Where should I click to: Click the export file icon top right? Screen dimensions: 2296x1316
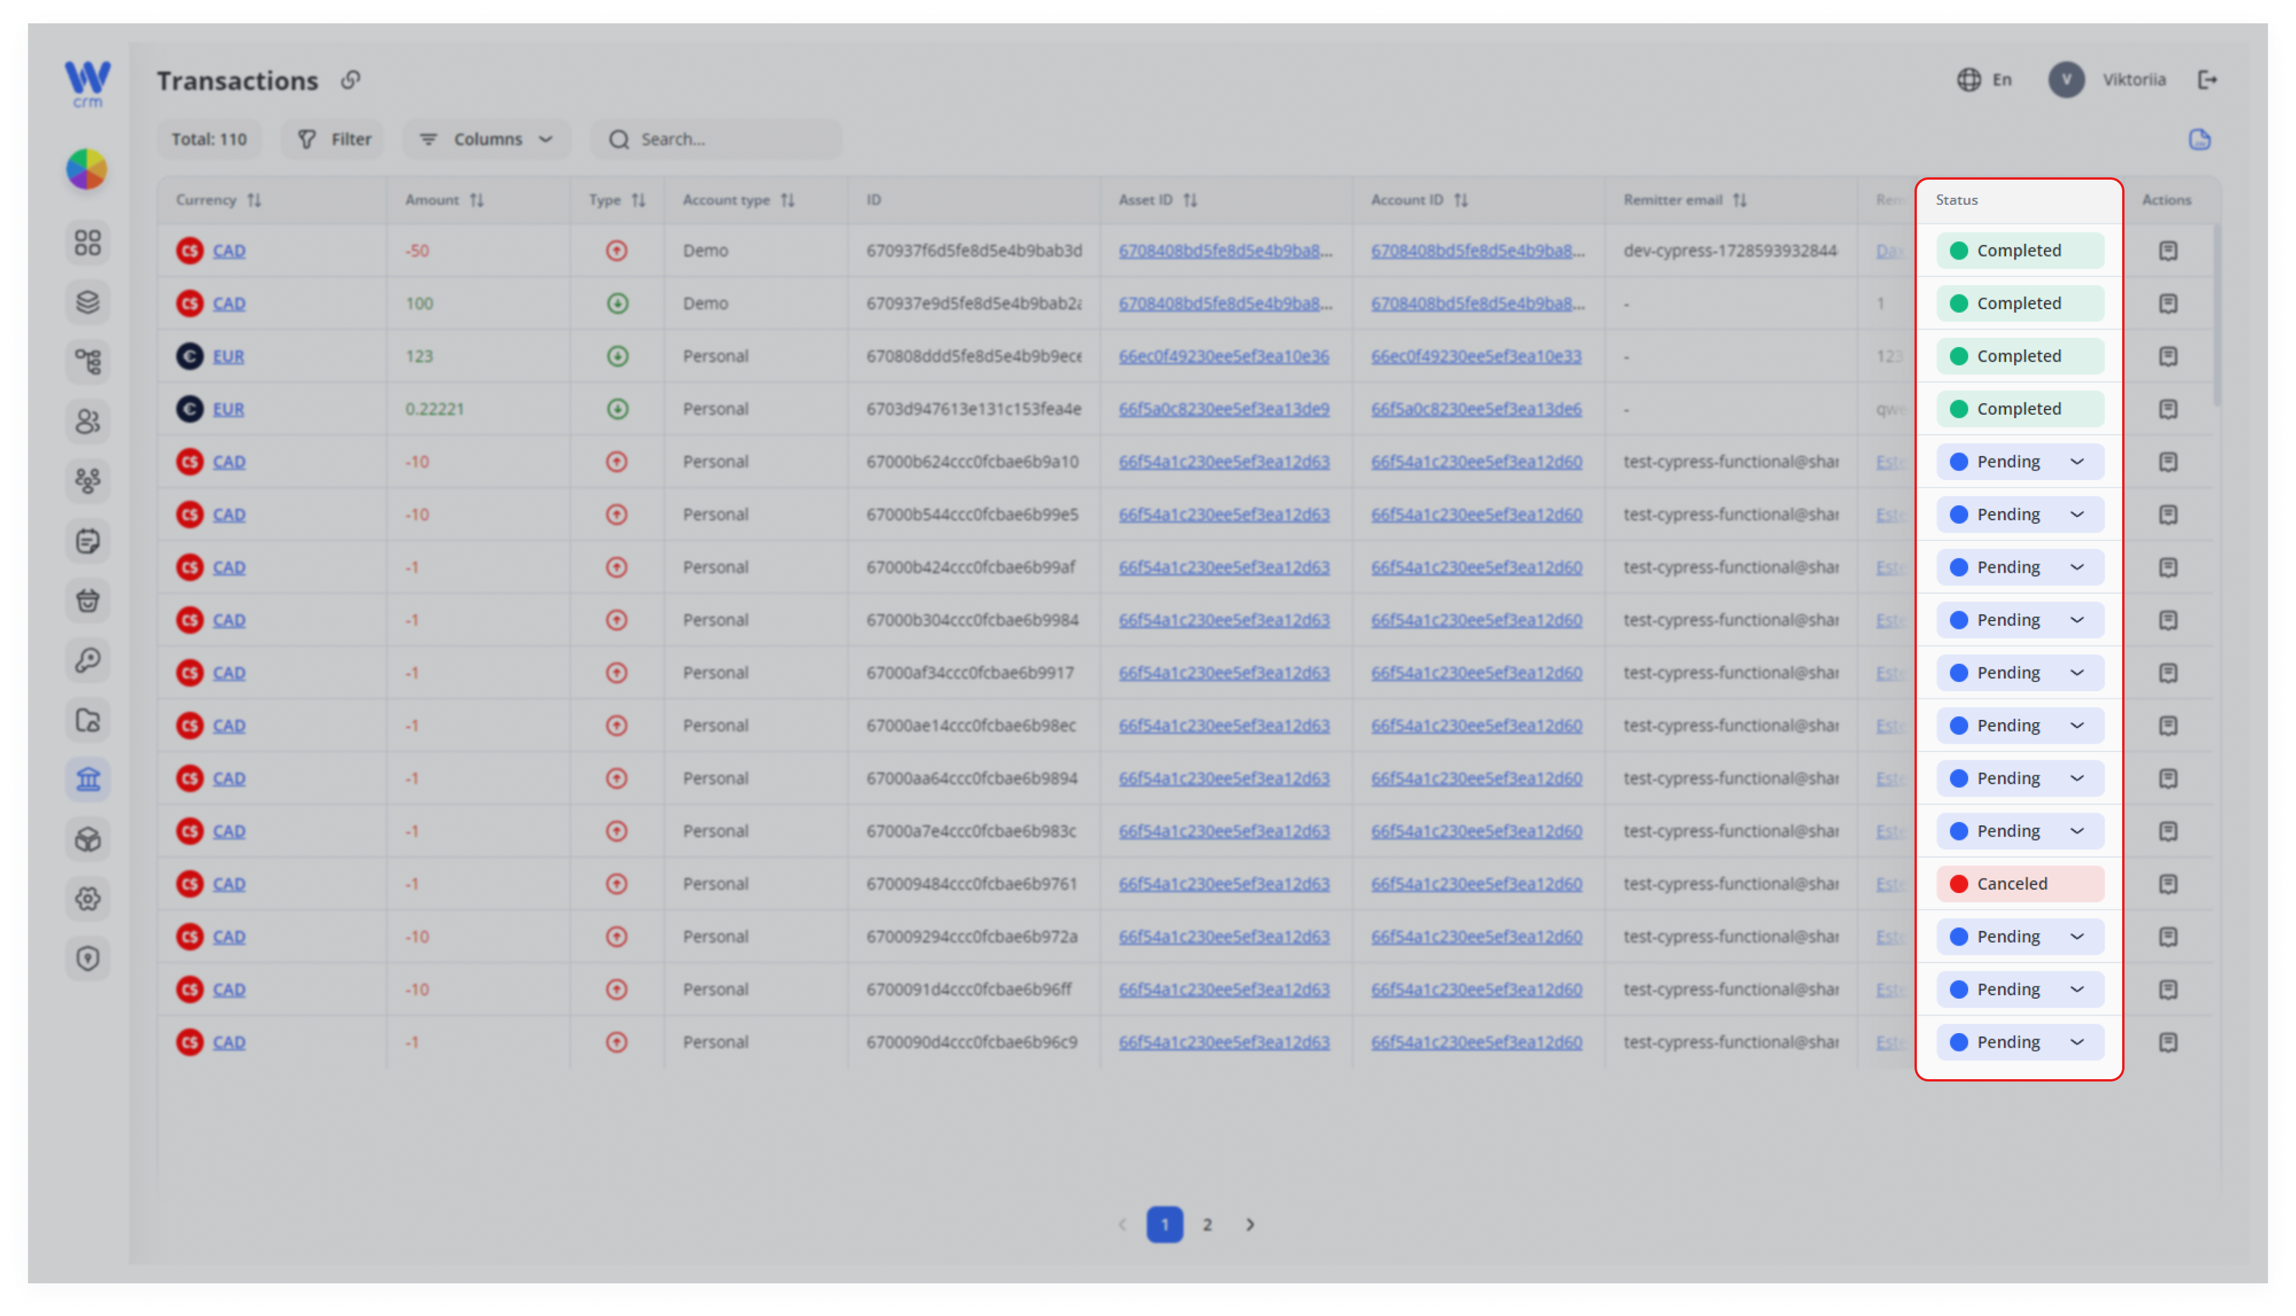(2199, 139)
